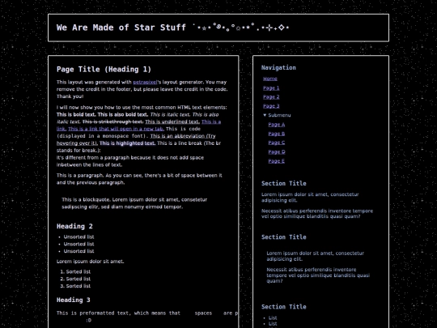
Task: Visit Page D from the submenu
Action: coord(277,151)
